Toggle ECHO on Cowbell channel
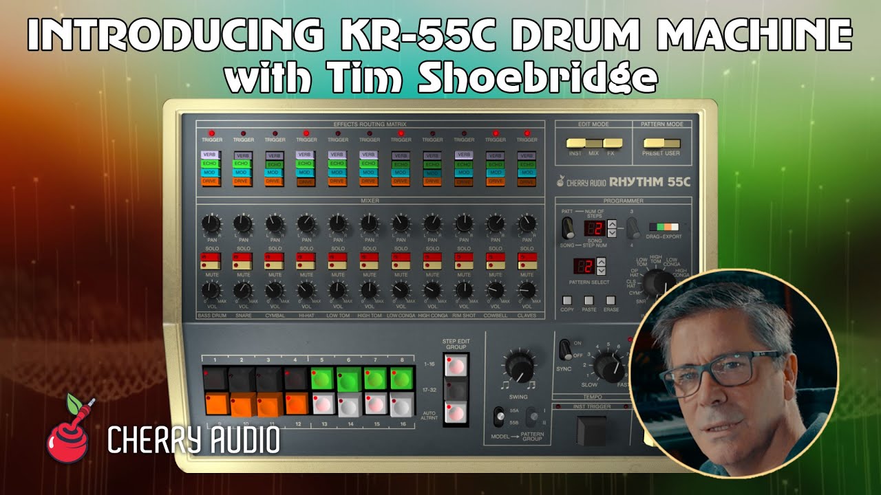 click(x=496, y=164)
